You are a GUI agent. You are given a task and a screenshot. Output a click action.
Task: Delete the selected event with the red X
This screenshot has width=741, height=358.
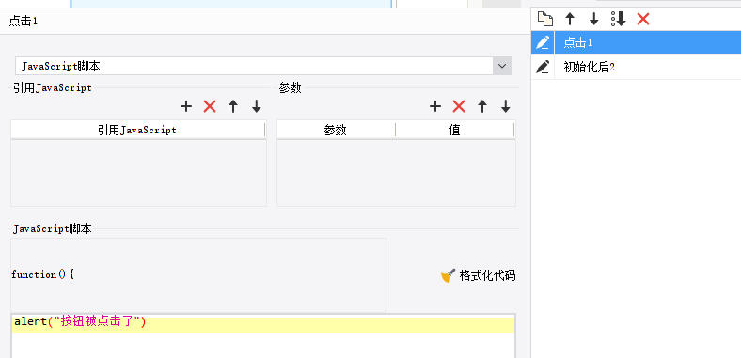[643, 20]
